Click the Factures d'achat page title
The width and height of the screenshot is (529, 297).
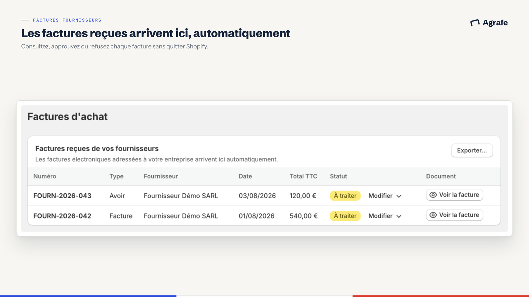[x=67, y=116]
